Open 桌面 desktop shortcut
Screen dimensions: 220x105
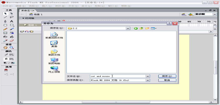(54, 44)
